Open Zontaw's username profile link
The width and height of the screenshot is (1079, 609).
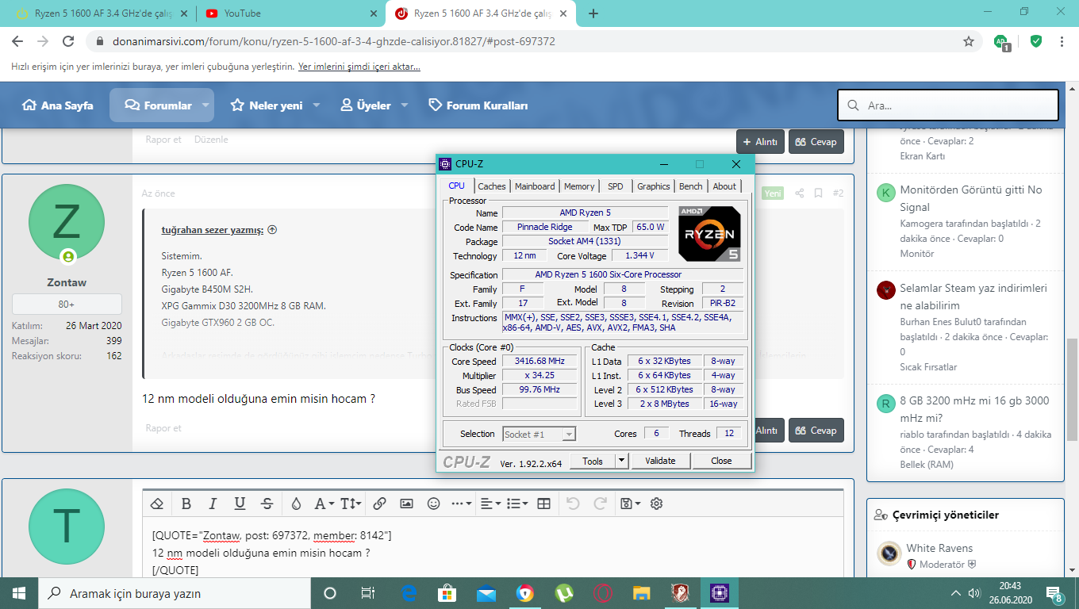(x=67, y=282)
